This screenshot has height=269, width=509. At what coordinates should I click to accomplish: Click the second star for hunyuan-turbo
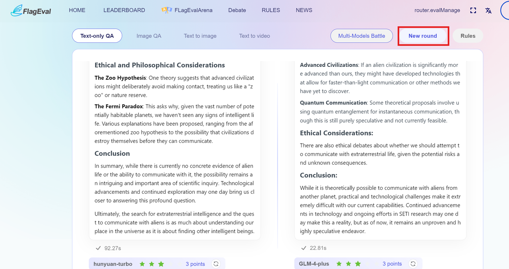tap(152, 264)
